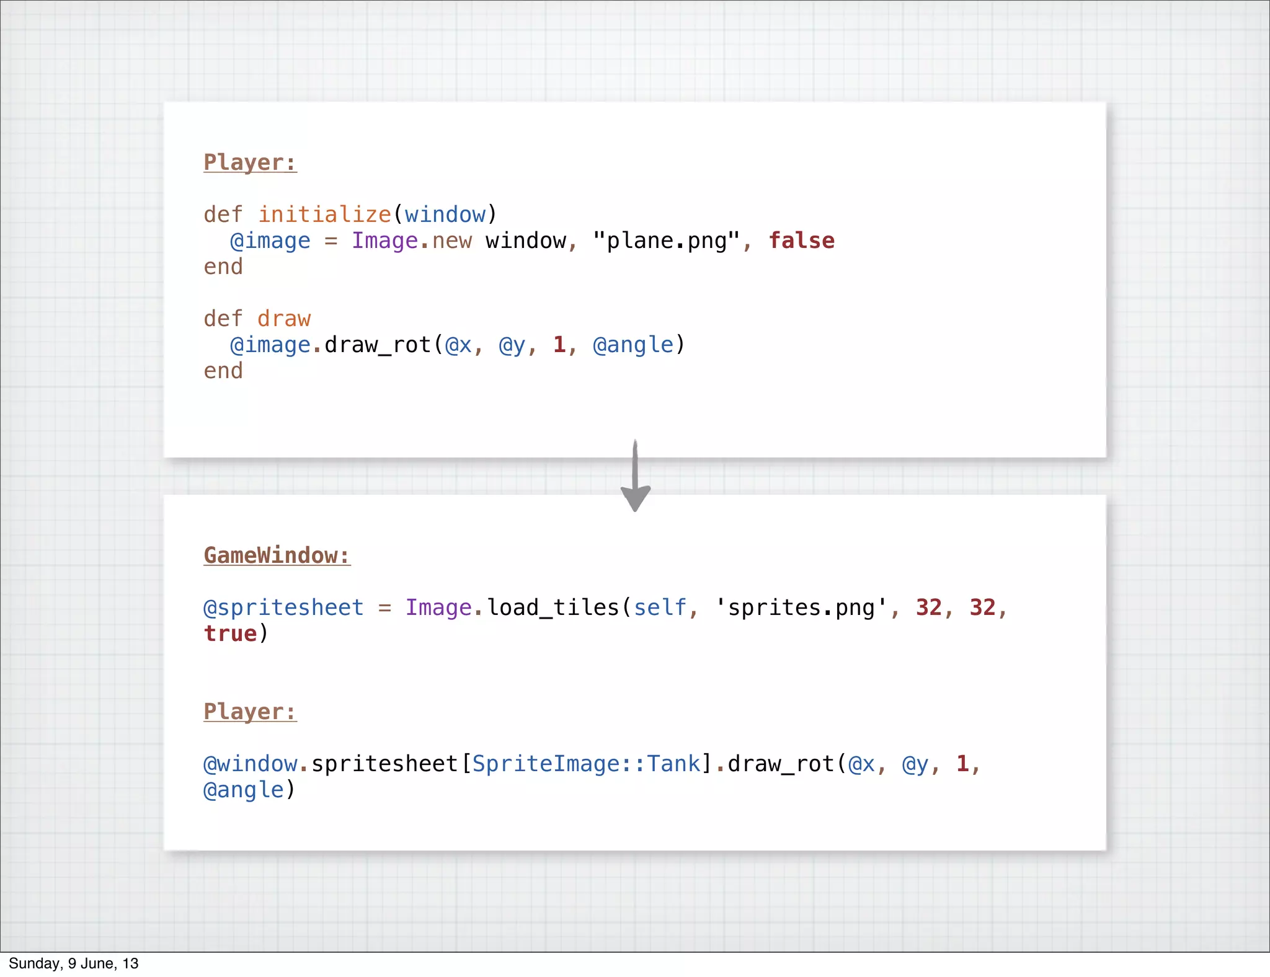Click the @angle text on last line
Screen dimensions: 1270x977
[x=243, y=790]
